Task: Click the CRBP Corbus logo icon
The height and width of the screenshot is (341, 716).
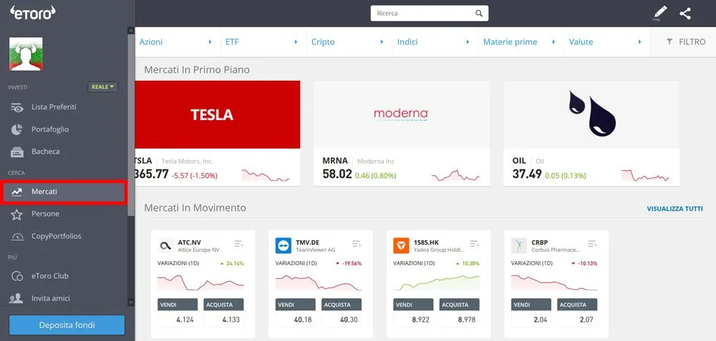Action: pyautogui.click(x=518, y=246)
